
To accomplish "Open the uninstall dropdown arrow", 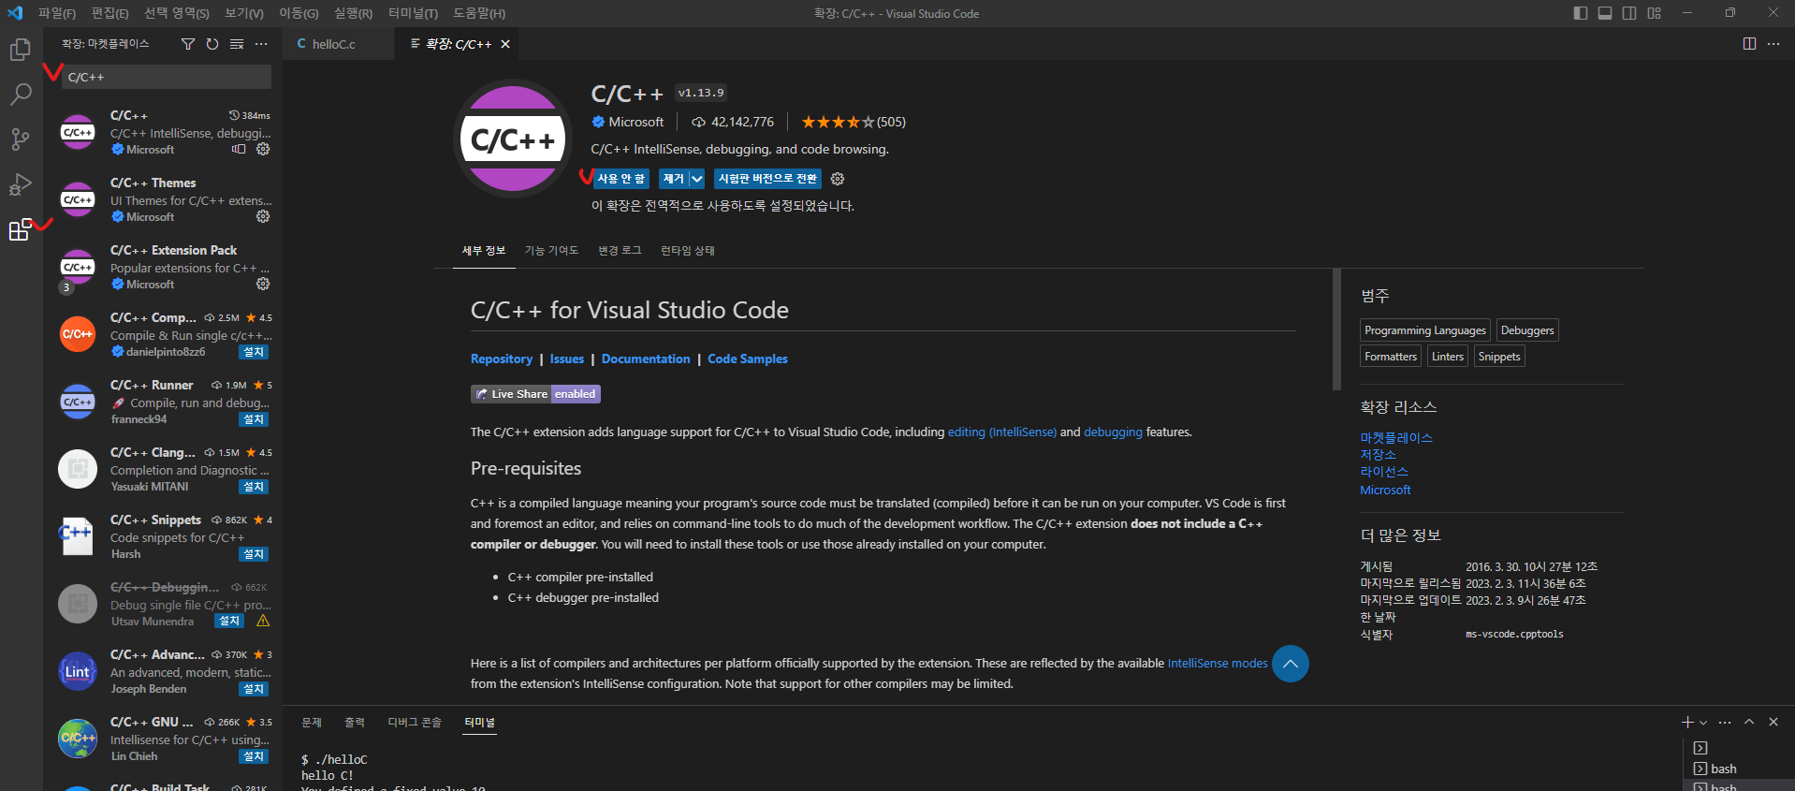I will pyautogui.click(x=697, y=179).
